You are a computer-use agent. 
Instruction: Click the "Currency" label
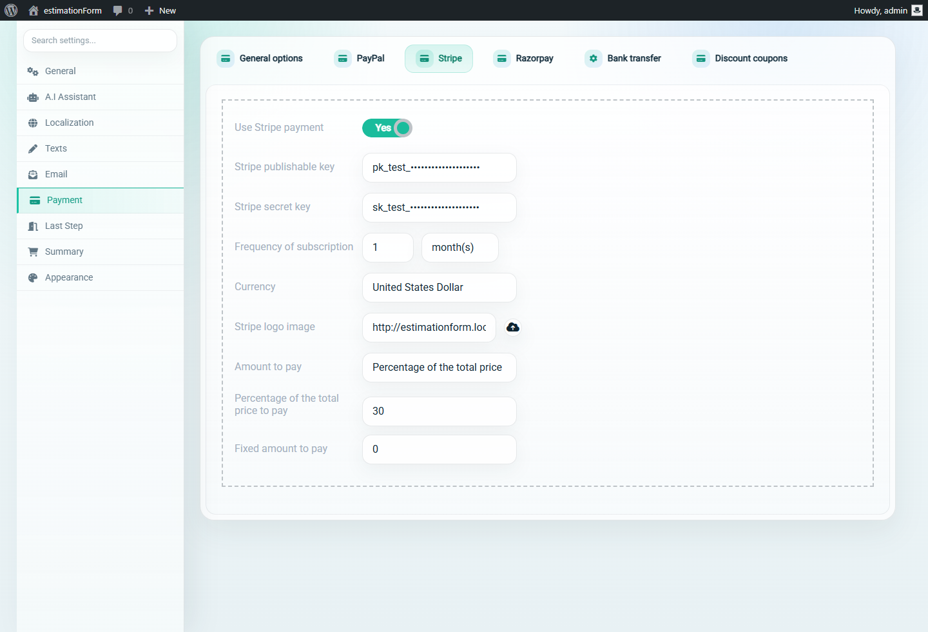pos(255,287)
